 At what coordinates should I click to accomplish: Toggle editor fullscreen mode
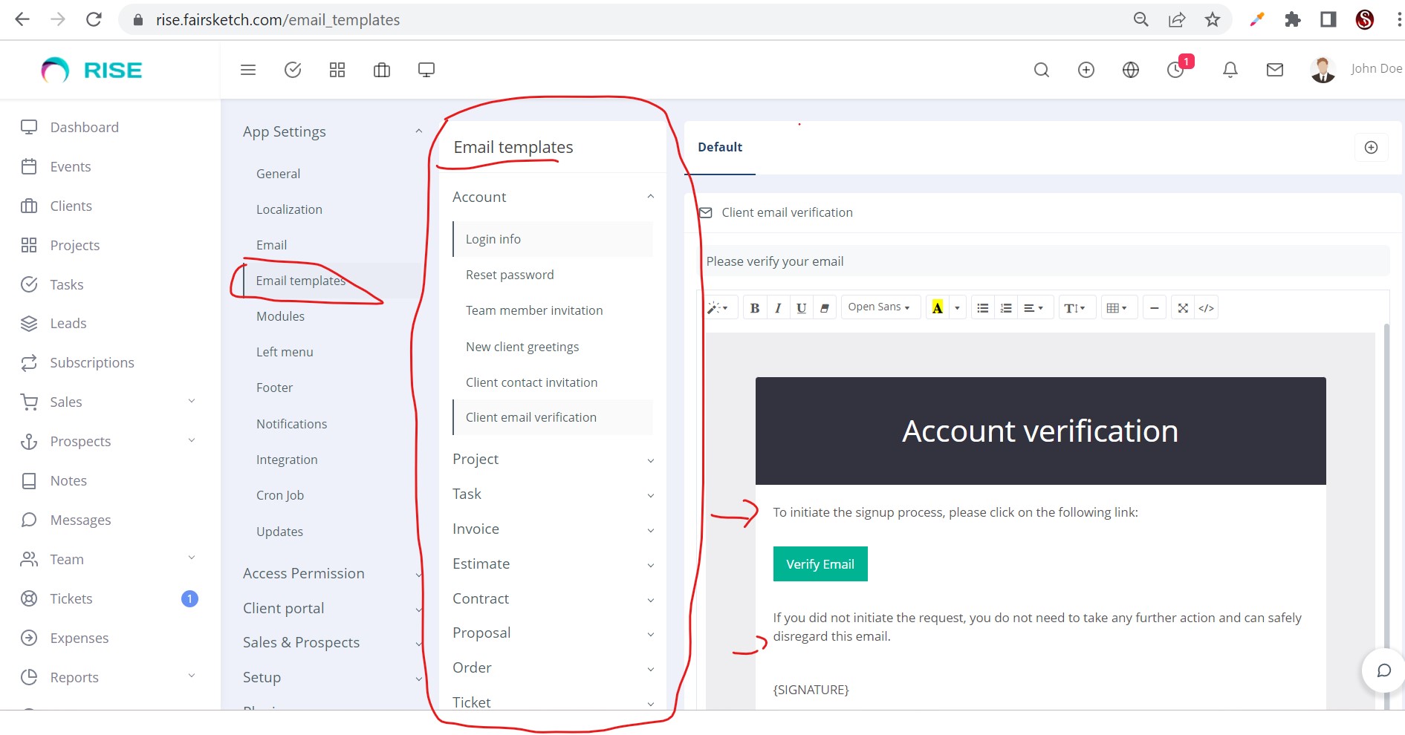(x=1183, y=307)
